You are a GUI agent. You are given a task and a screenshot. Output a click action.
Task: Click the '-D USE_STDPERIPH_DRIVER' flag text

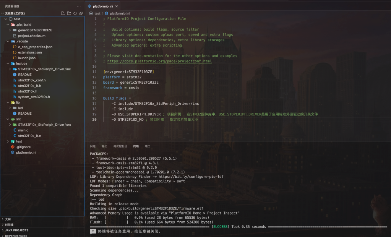coord(136,114)
